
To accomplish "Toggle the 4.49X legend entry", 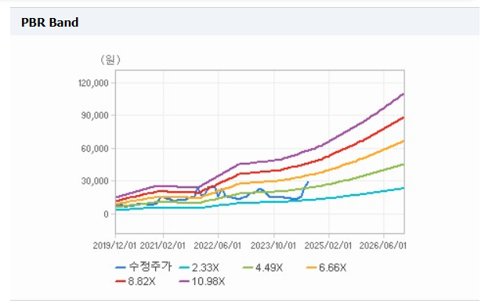I will coord(263,267).
